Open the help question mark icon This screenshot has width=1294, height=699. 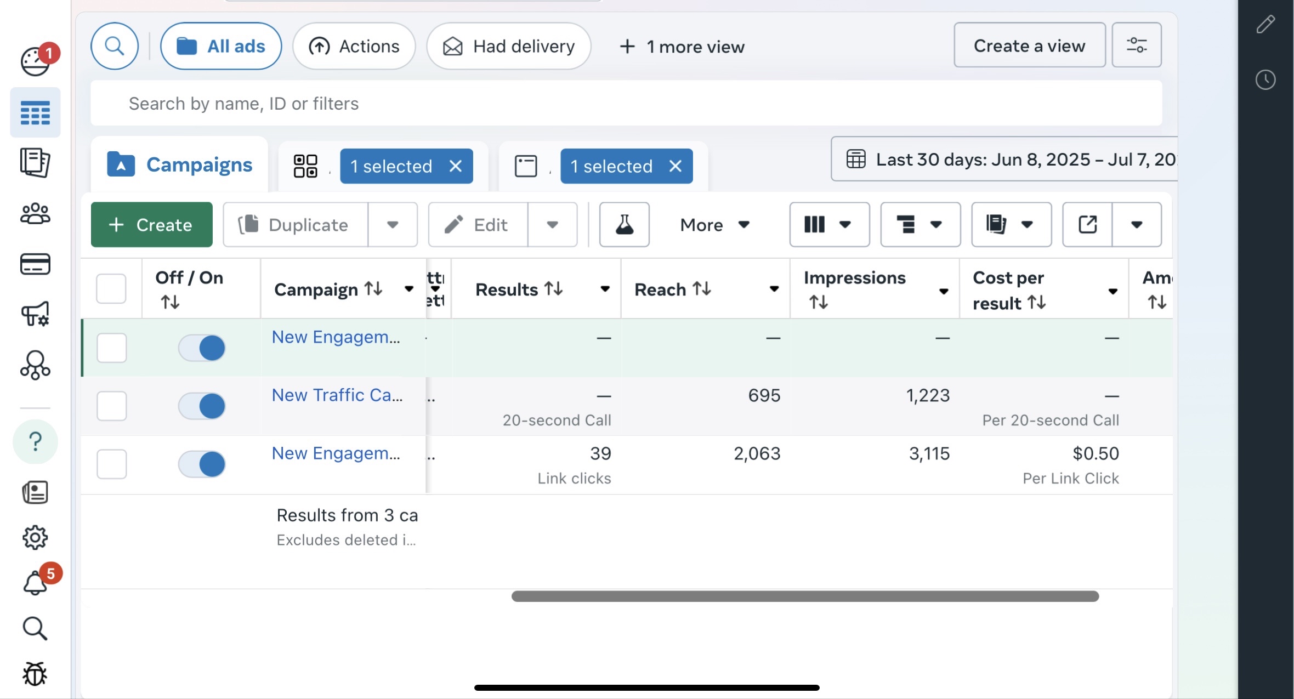click(x=35, y=441)
